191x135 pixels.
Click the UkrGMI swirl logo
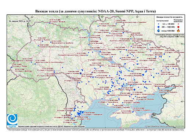tap(12, 120)
